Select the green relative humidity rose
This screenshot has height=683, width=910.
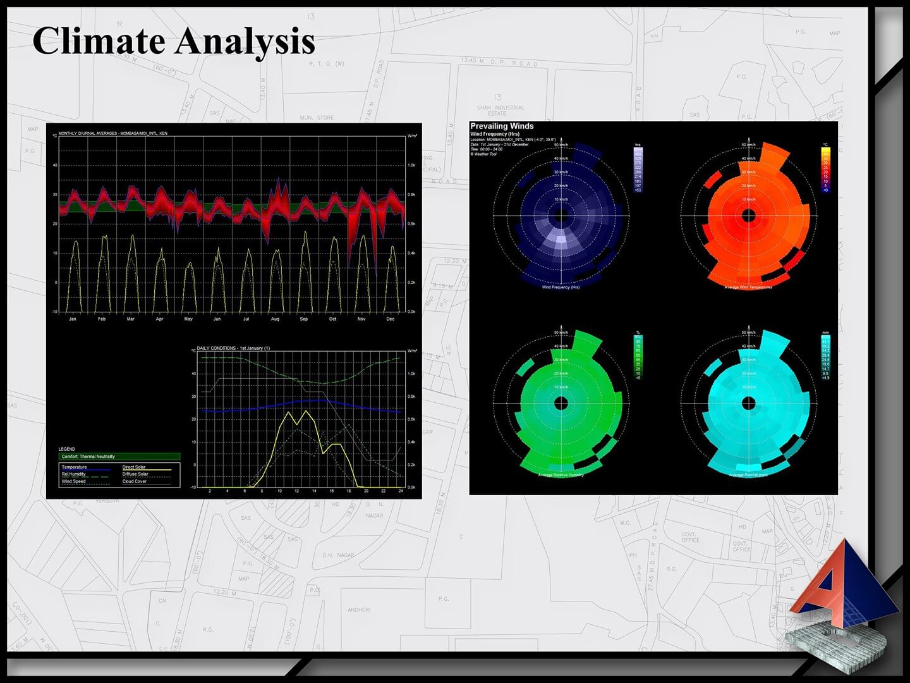(561, 403)
